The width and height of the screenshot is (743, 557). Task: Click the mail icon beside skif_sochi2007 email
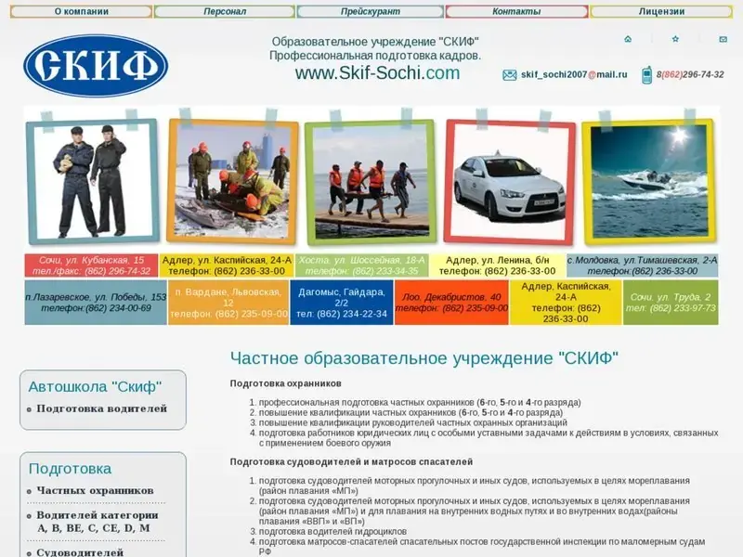point(509,75)
